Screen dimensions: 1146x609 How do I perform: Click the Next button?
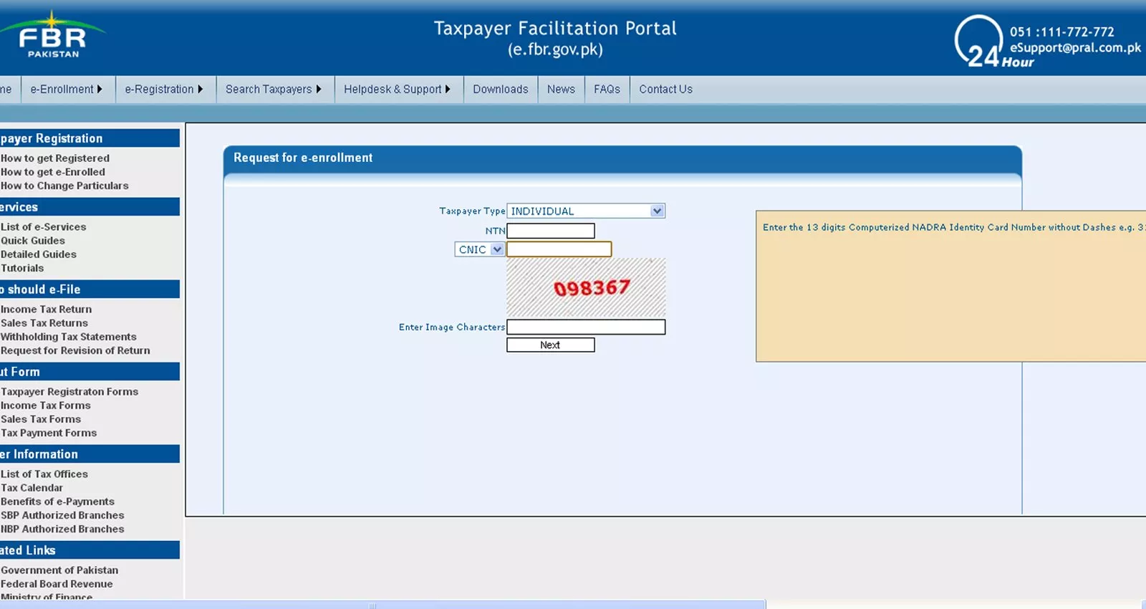coord(551,345)
